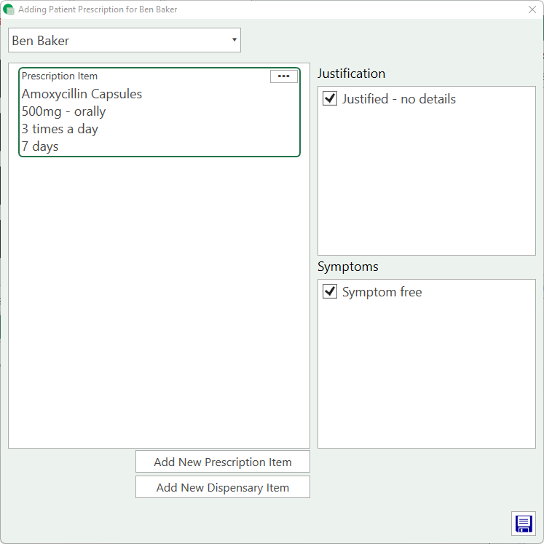Screen dimensions: 544x544
Task: Click the Prescription Item card header label
Action: pyautogui.click(x=60, y=76)
